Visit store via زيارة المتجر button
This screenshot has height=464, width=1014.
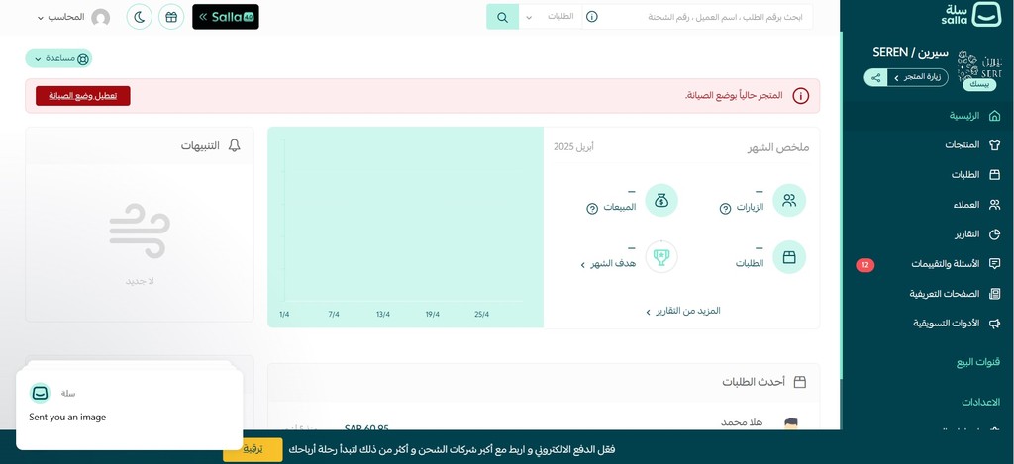click(918, 77)
